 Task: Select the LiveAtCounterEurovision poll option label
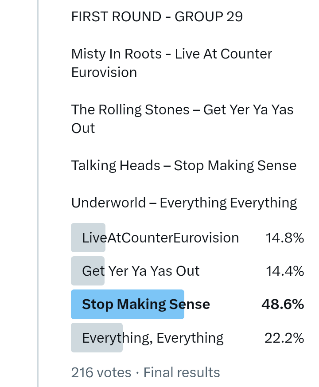pyautogui.click(x=160, y=238)
